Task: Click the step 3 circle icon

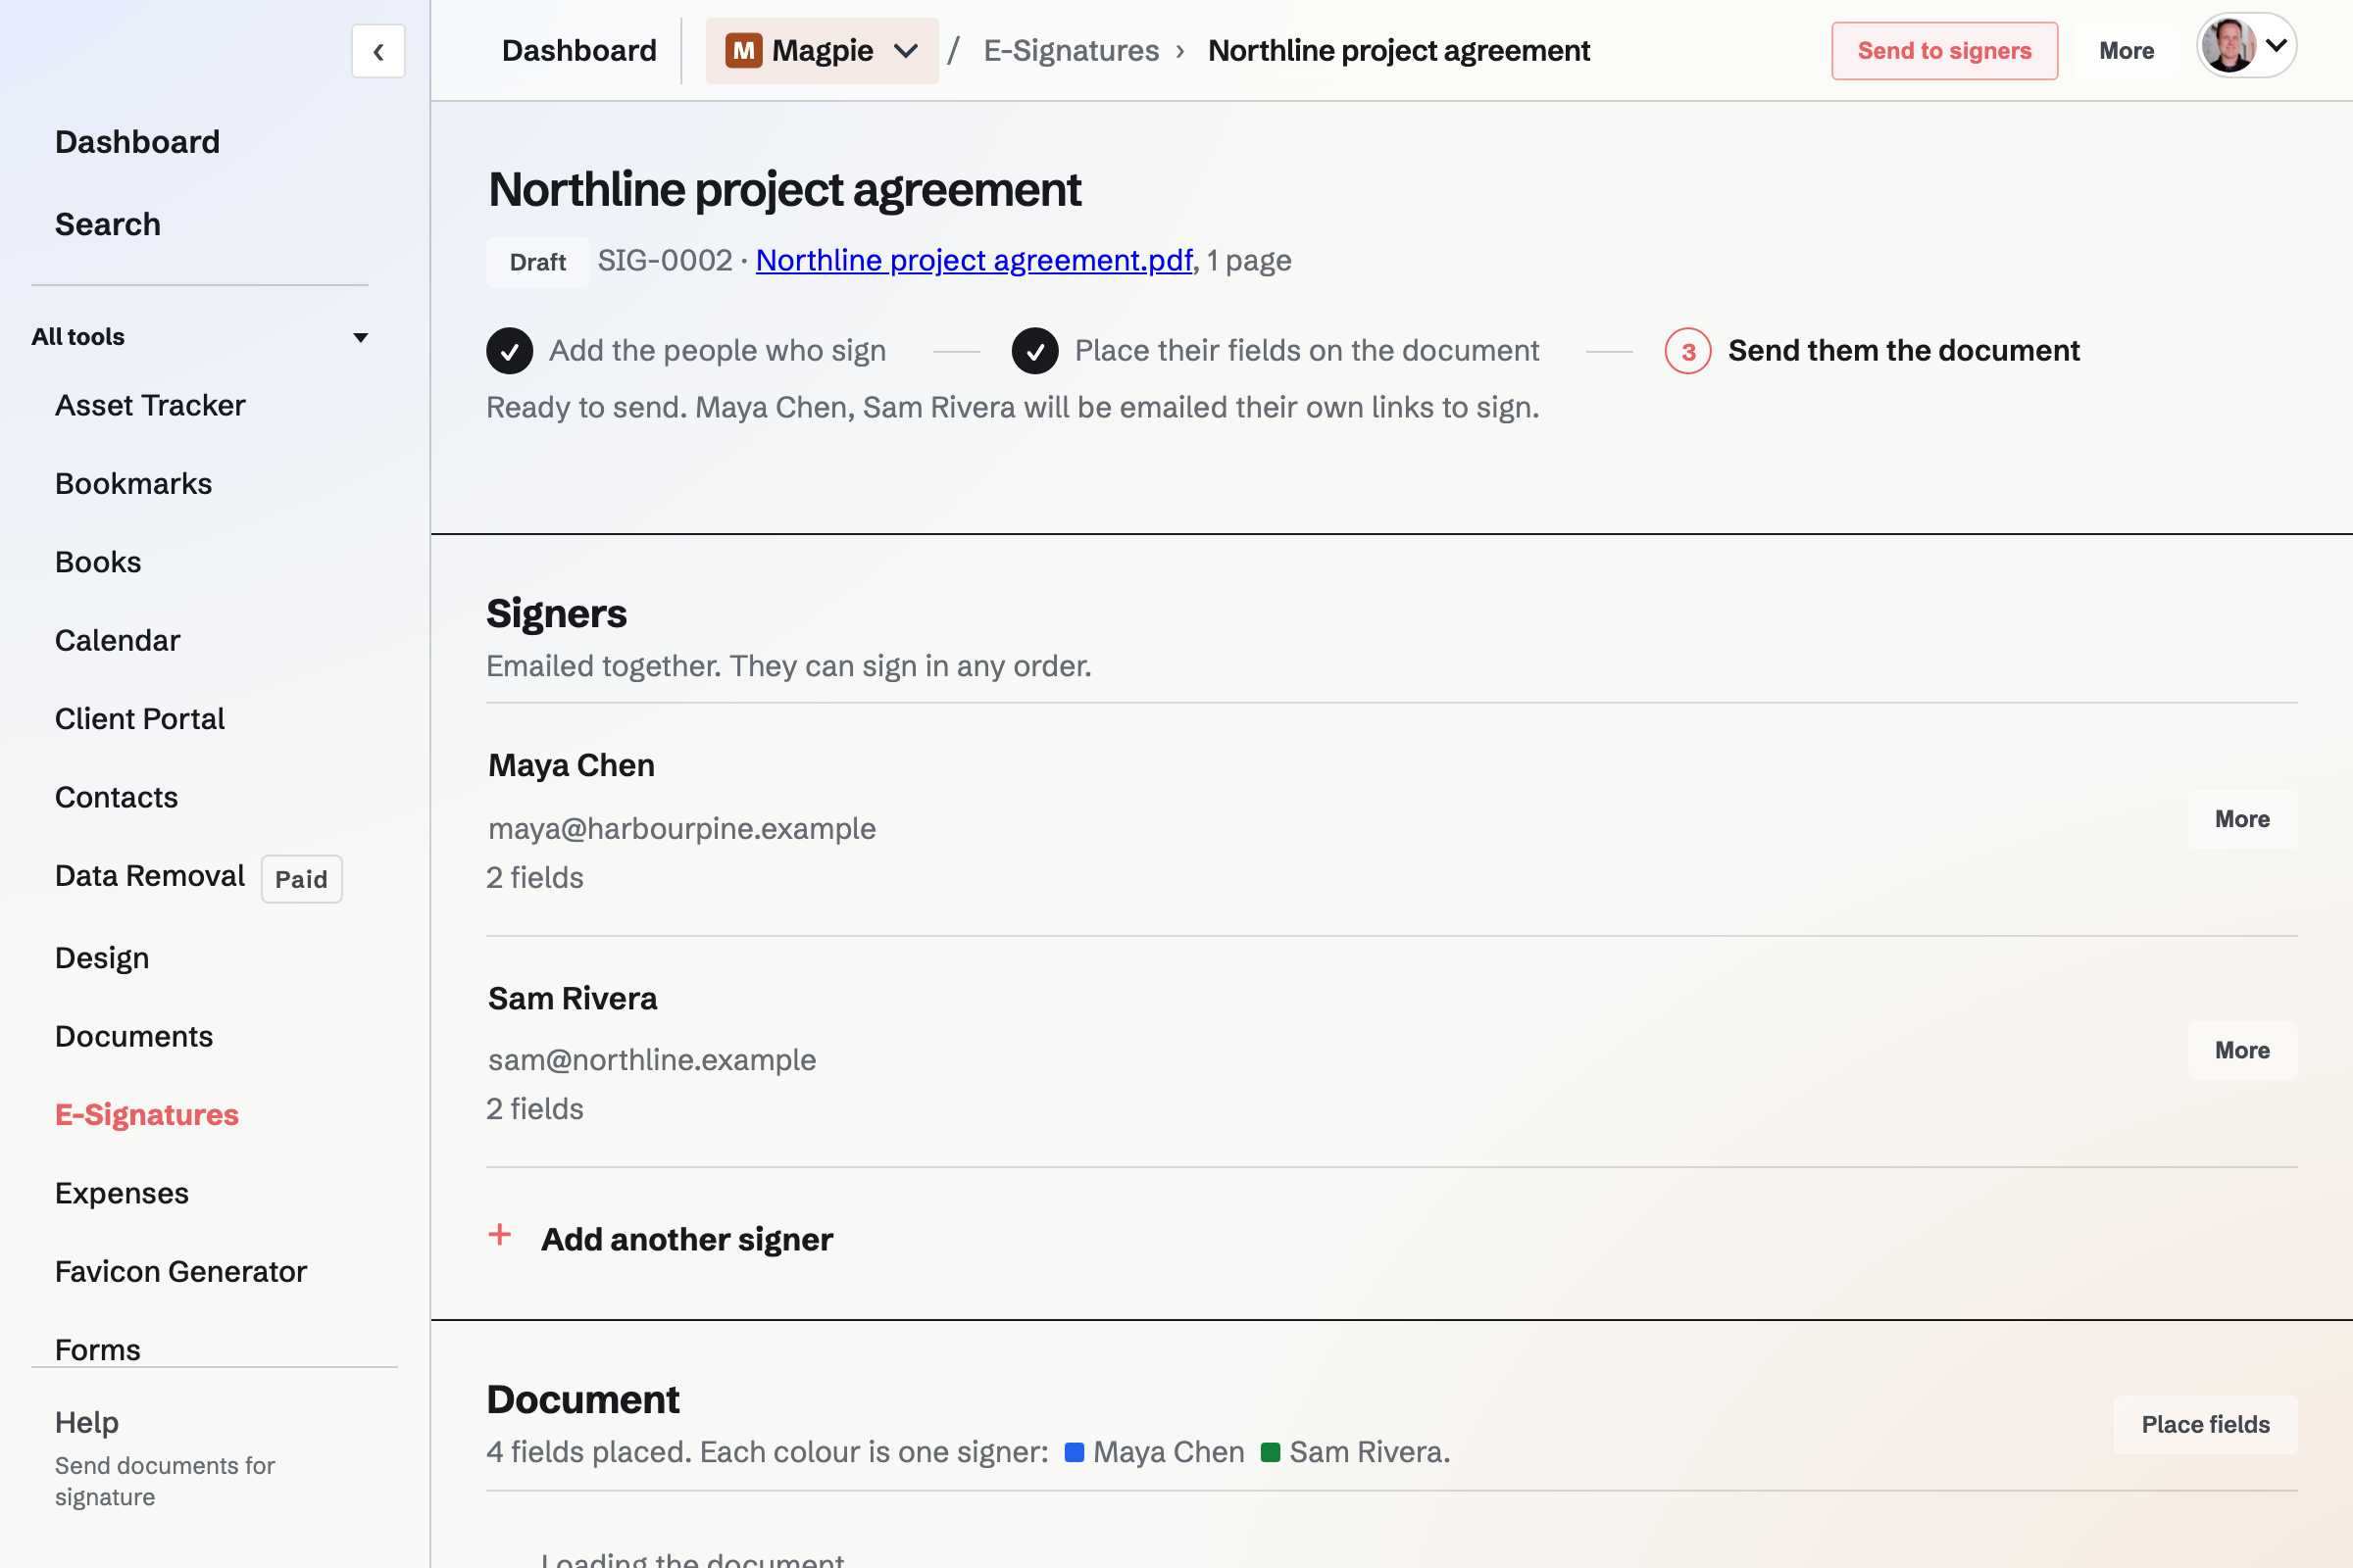Action: tap(1687, 351)
